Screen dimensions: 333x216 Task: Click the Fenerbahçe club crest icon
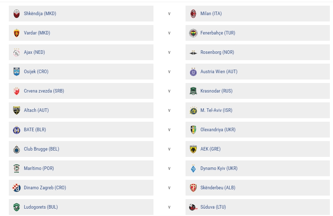(193, 33)
